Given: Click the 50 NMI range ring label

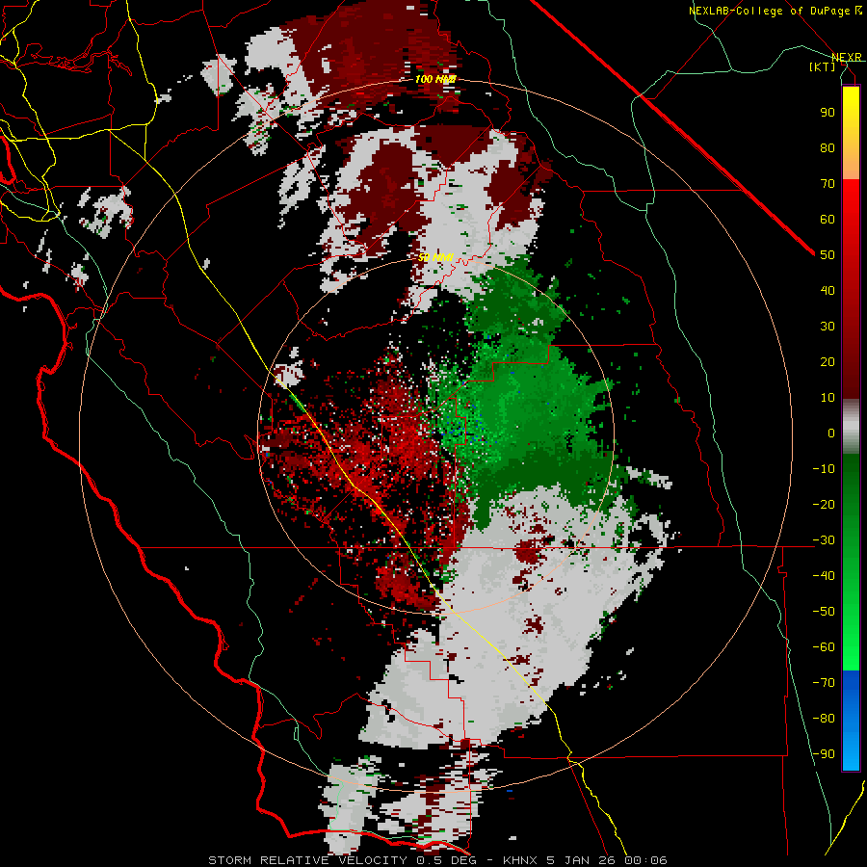Looking at the screenshot, I should pyautogui.click(x=435, y=257).
